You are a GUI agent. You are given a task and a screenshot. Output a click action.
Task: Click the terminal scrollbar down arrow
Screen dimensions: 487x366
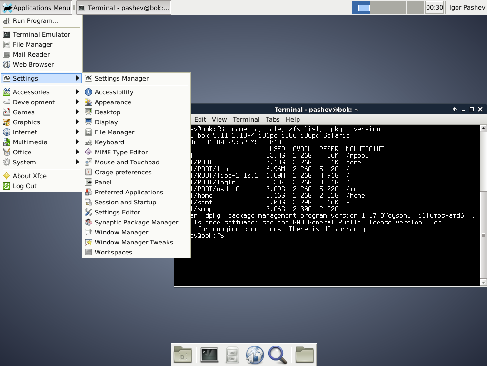coord(483,283)
